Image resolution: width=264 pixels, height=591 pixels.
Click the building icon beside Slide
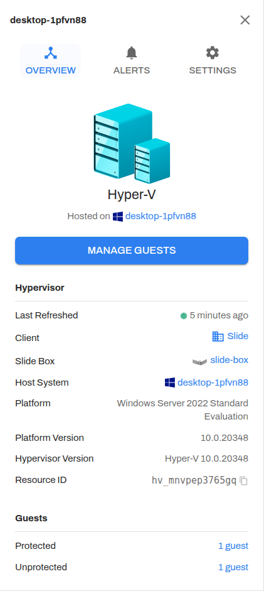(218, 337)
